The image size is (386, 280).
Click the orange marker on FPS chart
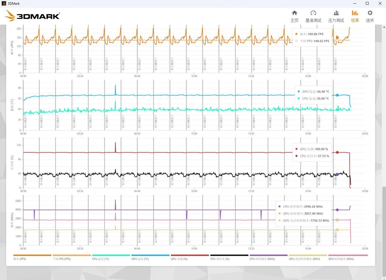(337, 37)
